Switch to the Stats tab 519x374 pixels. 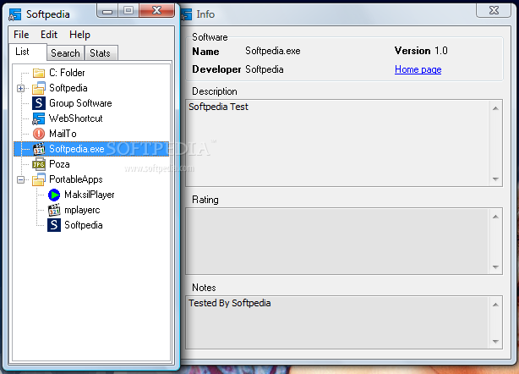click(x=101, y=53)
